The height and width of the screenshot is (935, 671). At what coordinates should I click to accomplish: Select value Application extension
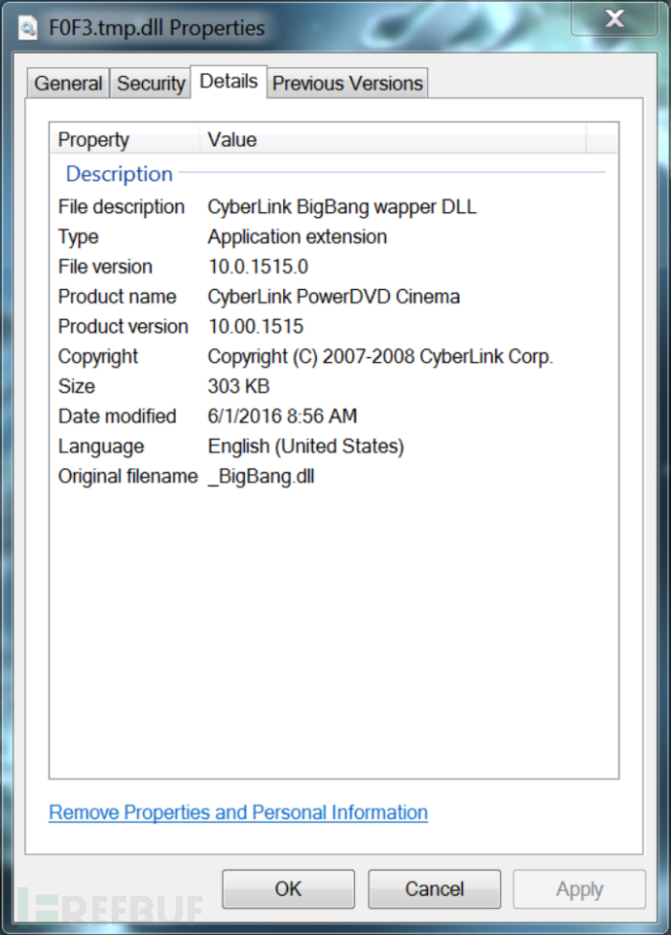pyautogui.click(x=298, y=236)
